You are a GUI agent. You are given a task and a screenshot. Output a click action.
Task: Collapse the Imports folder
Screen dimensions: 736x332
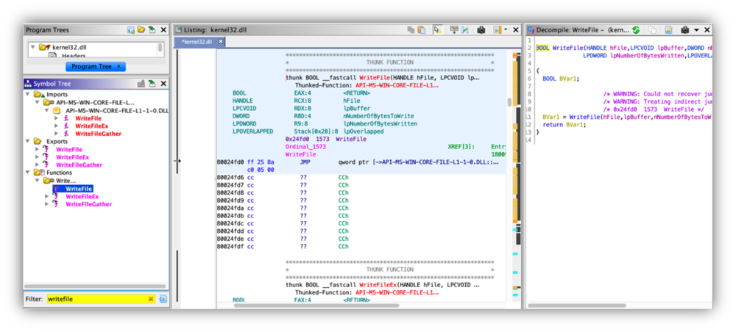(x=28, y=94)
